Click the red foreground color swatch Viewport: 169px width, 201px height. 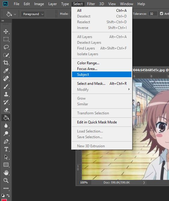(x=4, y=200)
